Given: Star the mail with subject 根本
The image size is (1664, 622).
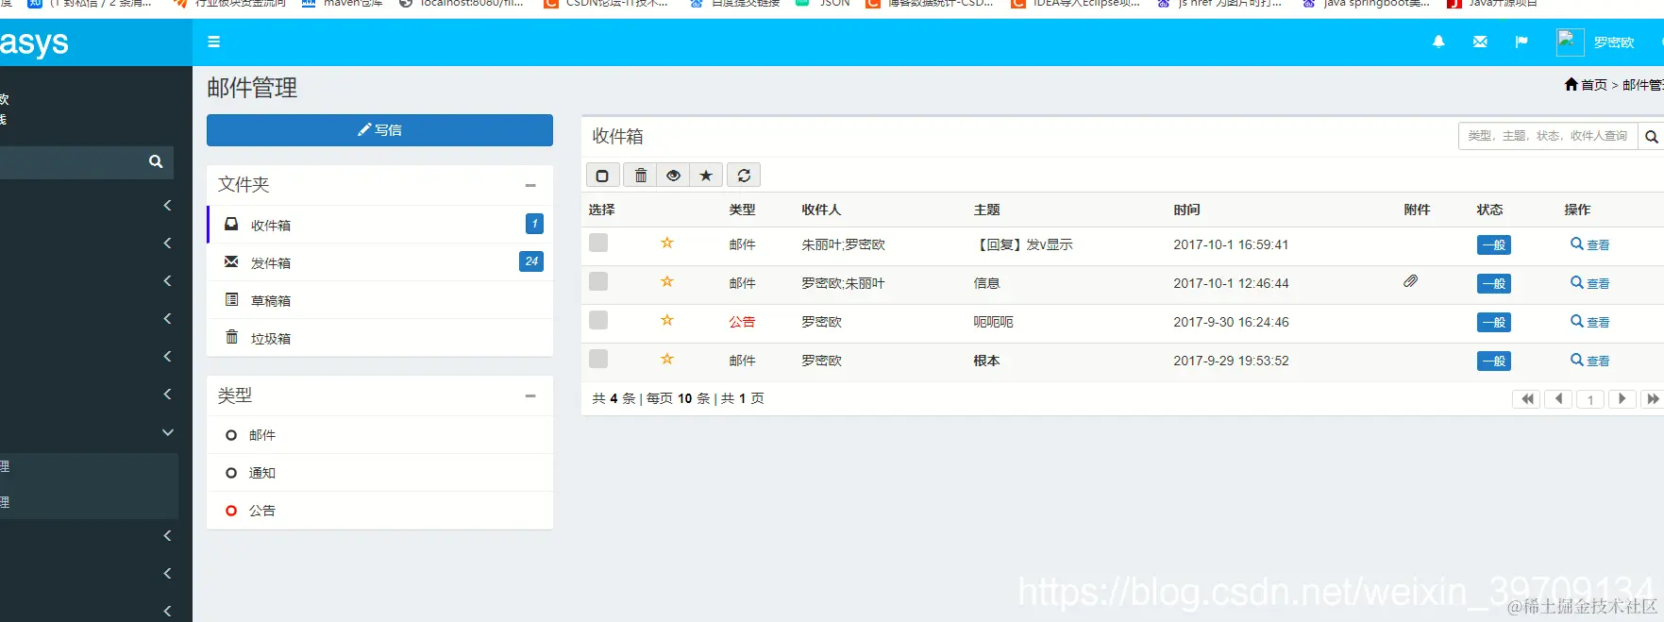Looking at the screenshot, I should (x=667, y=359).
